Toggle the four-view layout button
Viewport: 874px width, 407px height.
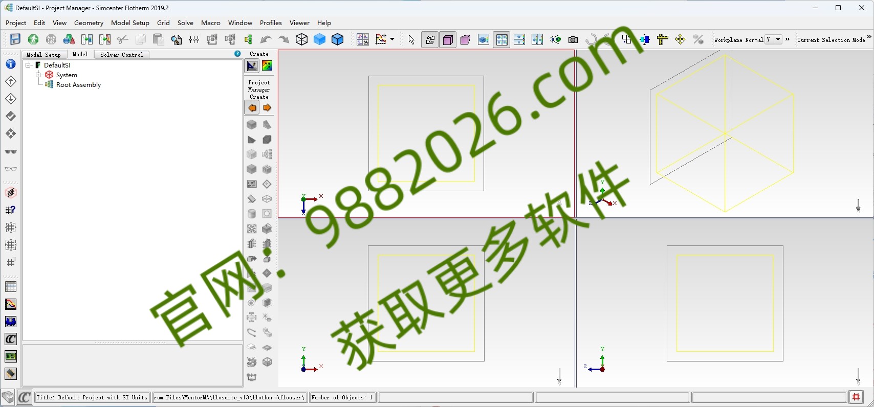(501, 39)
